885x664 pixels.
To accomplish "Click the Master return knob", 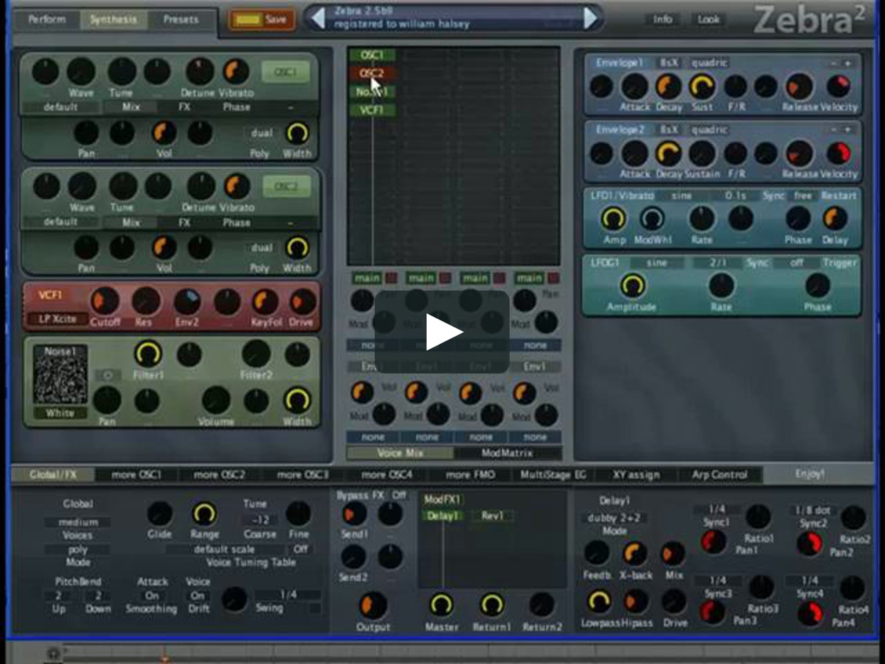I will click(x=441, y=605).
